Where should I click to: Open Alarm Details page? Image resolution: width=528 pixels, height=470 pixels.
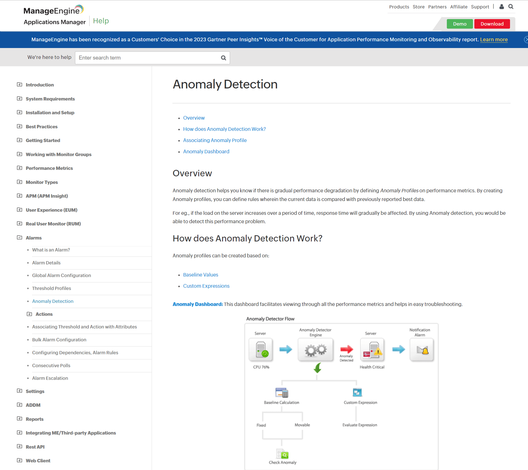pyautogui.click(x=46, y=263)
